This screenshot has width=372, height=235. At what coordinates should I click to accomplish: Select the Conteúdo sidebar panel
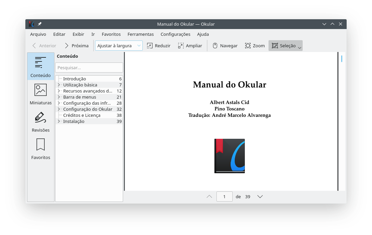tap(41, 67)
